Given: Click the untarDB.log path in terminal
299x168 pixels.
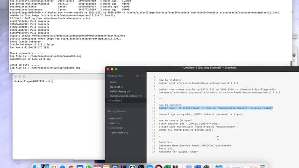Looking at the screenshot, I should [55, 68].
